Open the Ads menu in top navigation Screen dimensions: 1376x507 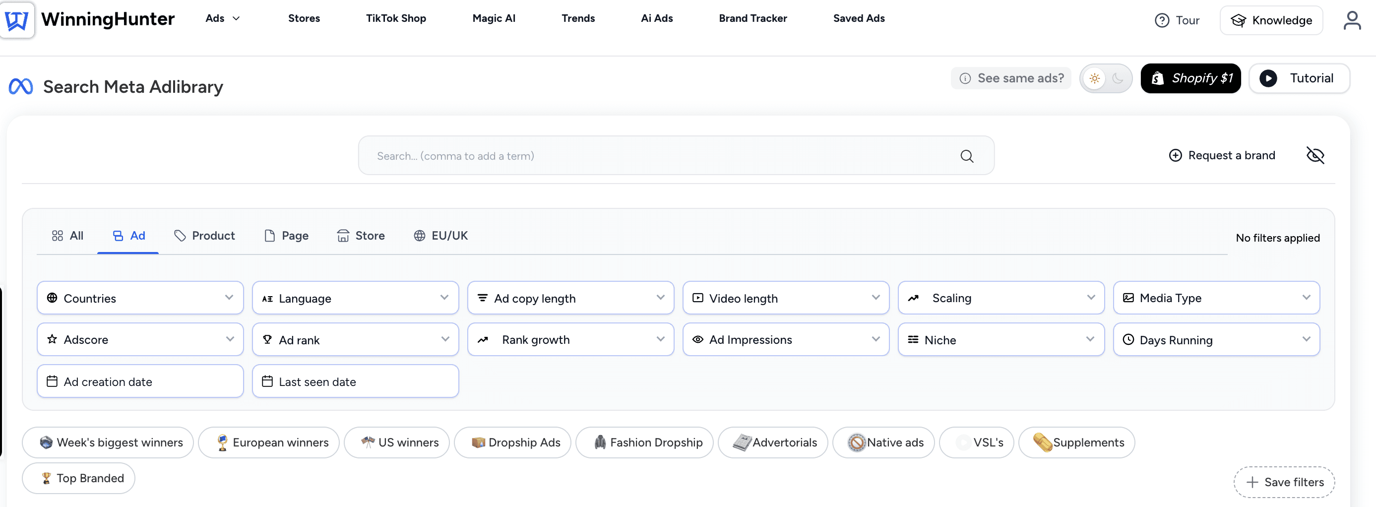coord(223,18)
